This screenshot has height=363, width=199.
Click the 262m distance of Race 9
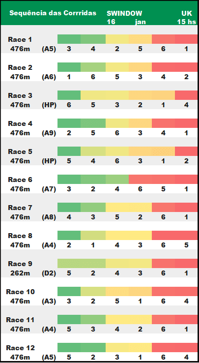coord(20,273)
